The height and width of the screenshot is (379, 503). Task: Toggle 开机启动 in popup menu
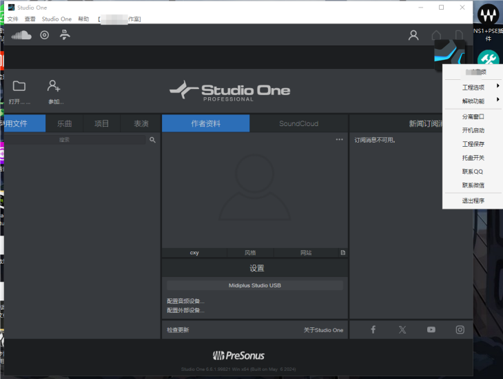point(473,130)
